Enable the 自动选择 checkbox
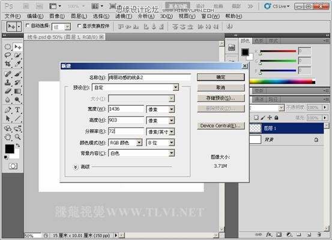This screenshot has height=240, width=332. coord(27,26)
